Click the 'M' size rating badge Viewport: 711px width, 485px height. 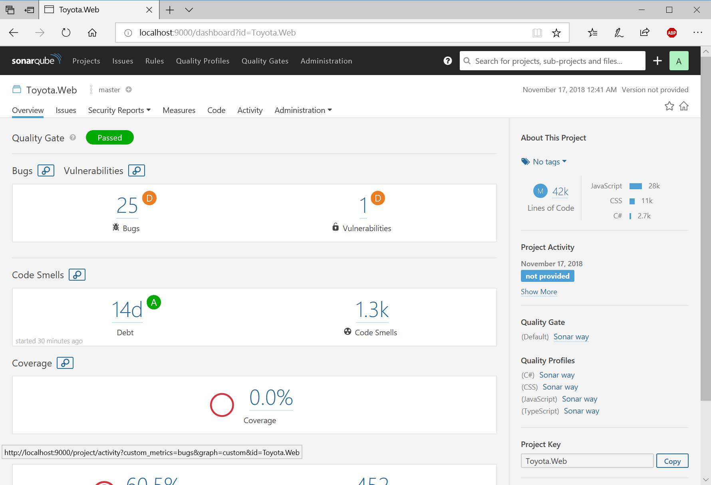click(540, 191)
